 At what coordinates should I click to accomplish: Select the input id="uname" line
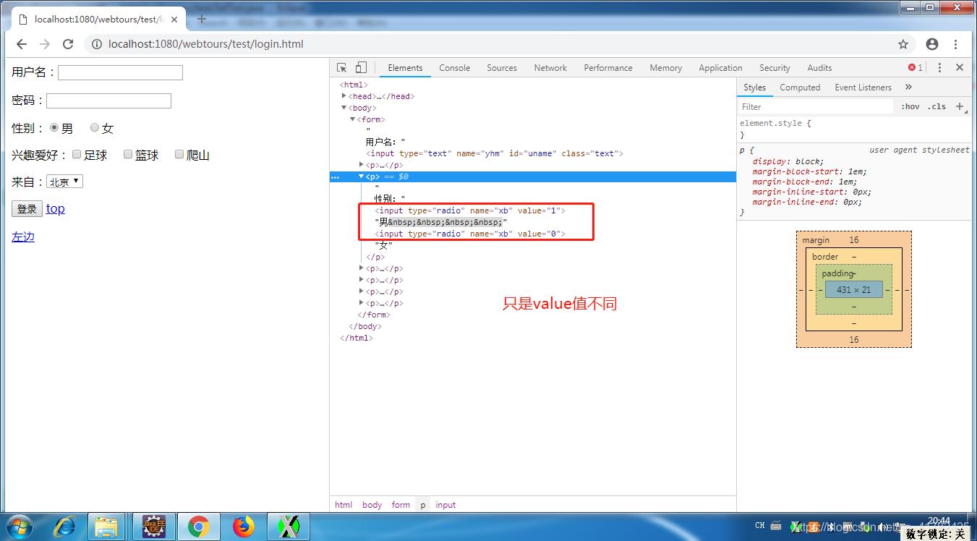[495, 153]
